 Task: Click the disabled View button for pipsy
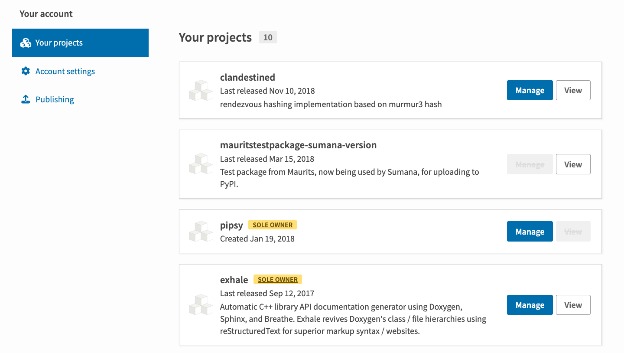click(x=573, y=232)
